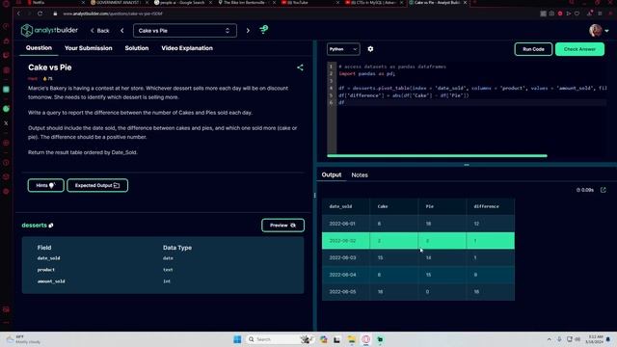This screenshot has width=617, height=347.
Task: Open Windows Start menu
Action: 237,339
